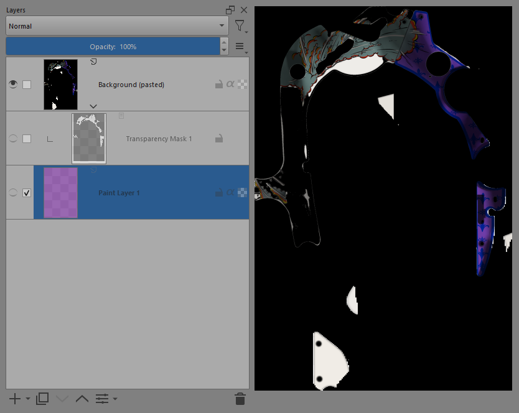Add a new layer with the plus icon

point(14,399)
